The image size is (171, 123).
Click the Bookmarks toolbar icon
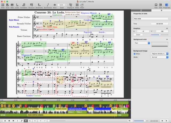(x=39, y=5)
